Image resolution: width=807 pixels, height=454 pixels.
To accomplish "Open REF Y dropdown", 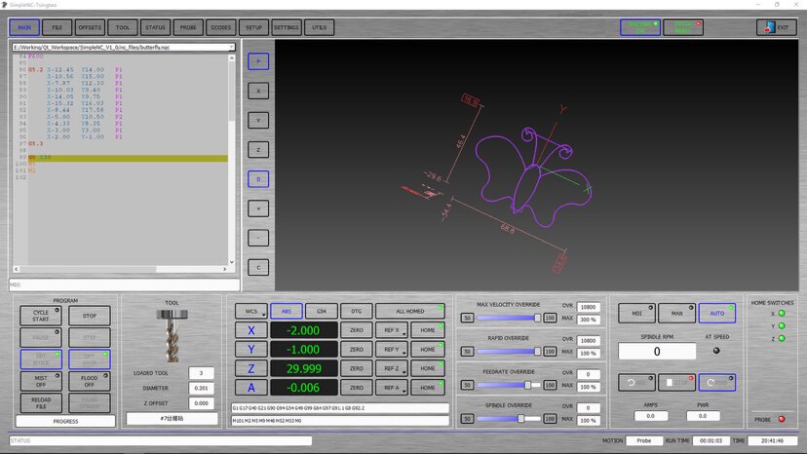I will click(392, 350).
